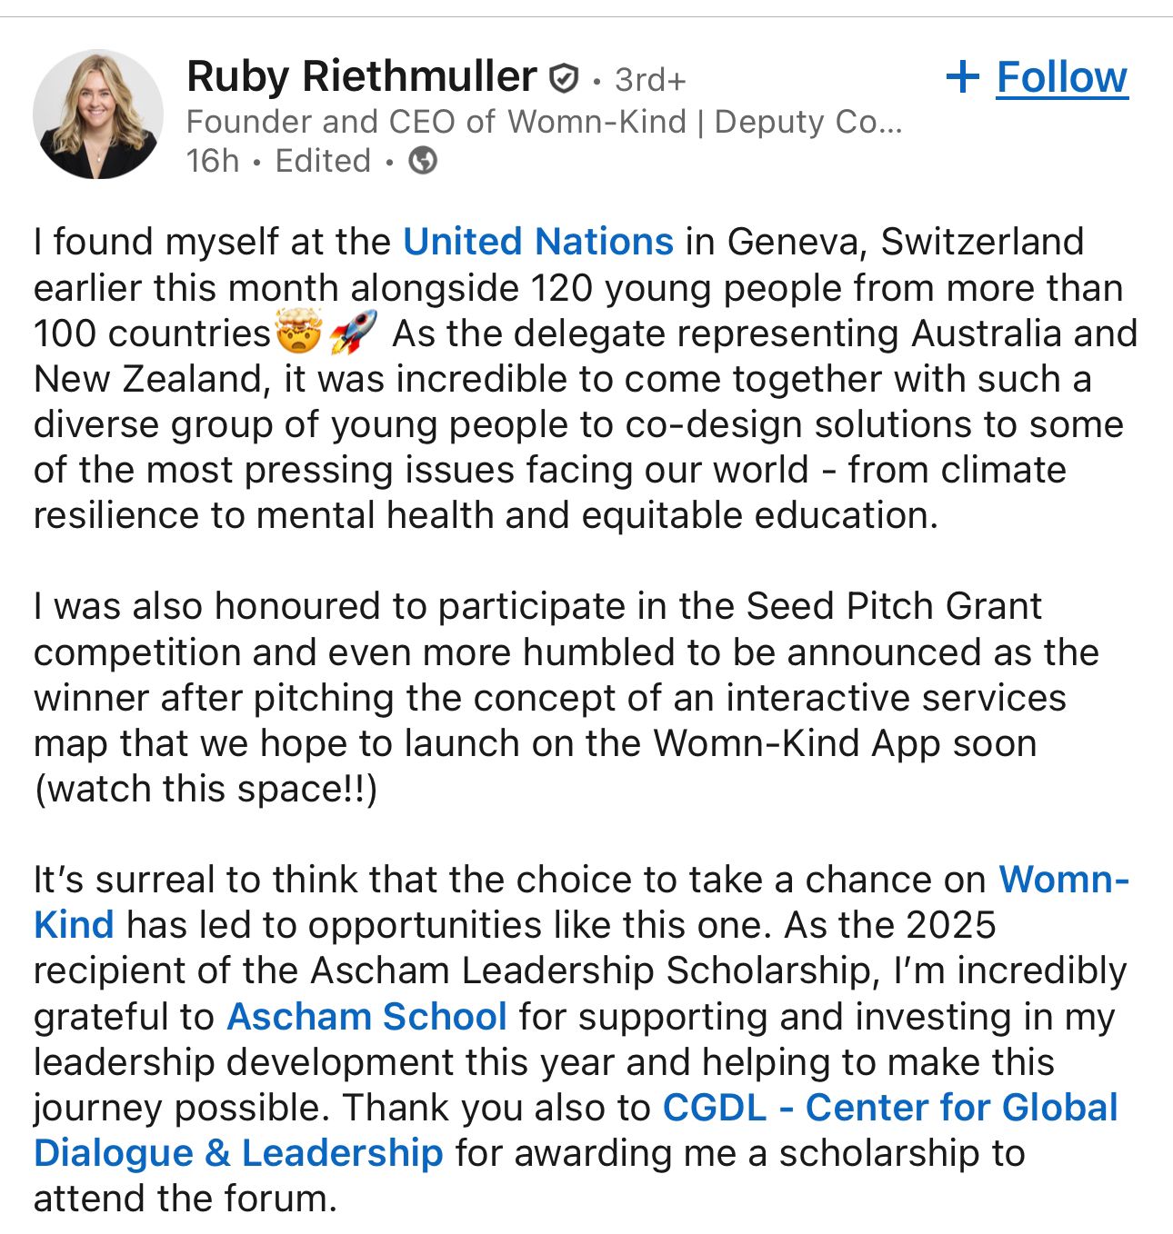Click the 3rd+ connection degree label
Viewport: 1173px width, 1234px height.
click(649, 80)
